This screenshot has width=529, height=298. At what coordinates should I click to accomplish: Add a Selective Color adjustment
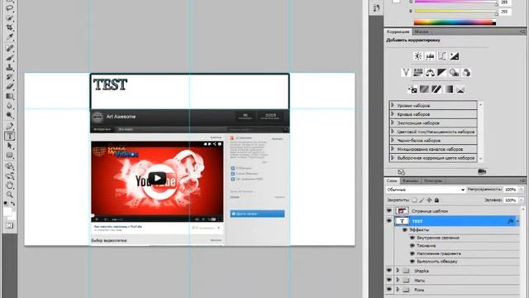[x=460, y=89]
